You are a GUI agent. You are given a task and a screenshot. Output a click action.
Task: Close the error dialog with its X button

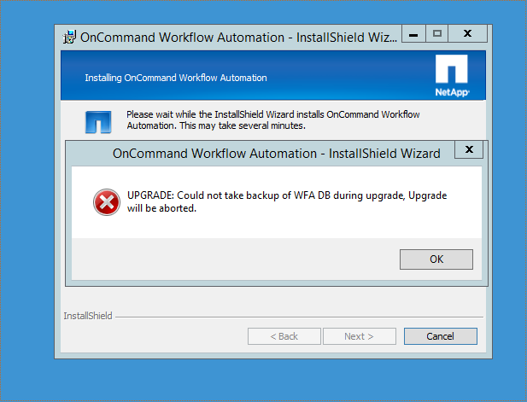[x=468, y=150]
